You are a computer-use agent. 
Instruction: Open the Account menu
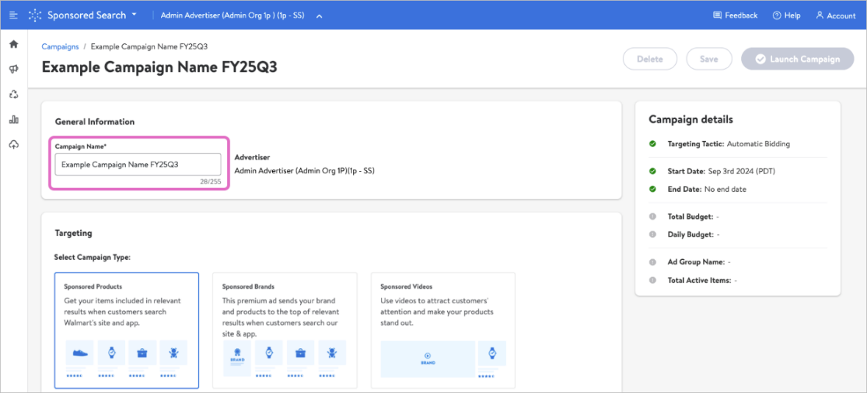point(835,15)
